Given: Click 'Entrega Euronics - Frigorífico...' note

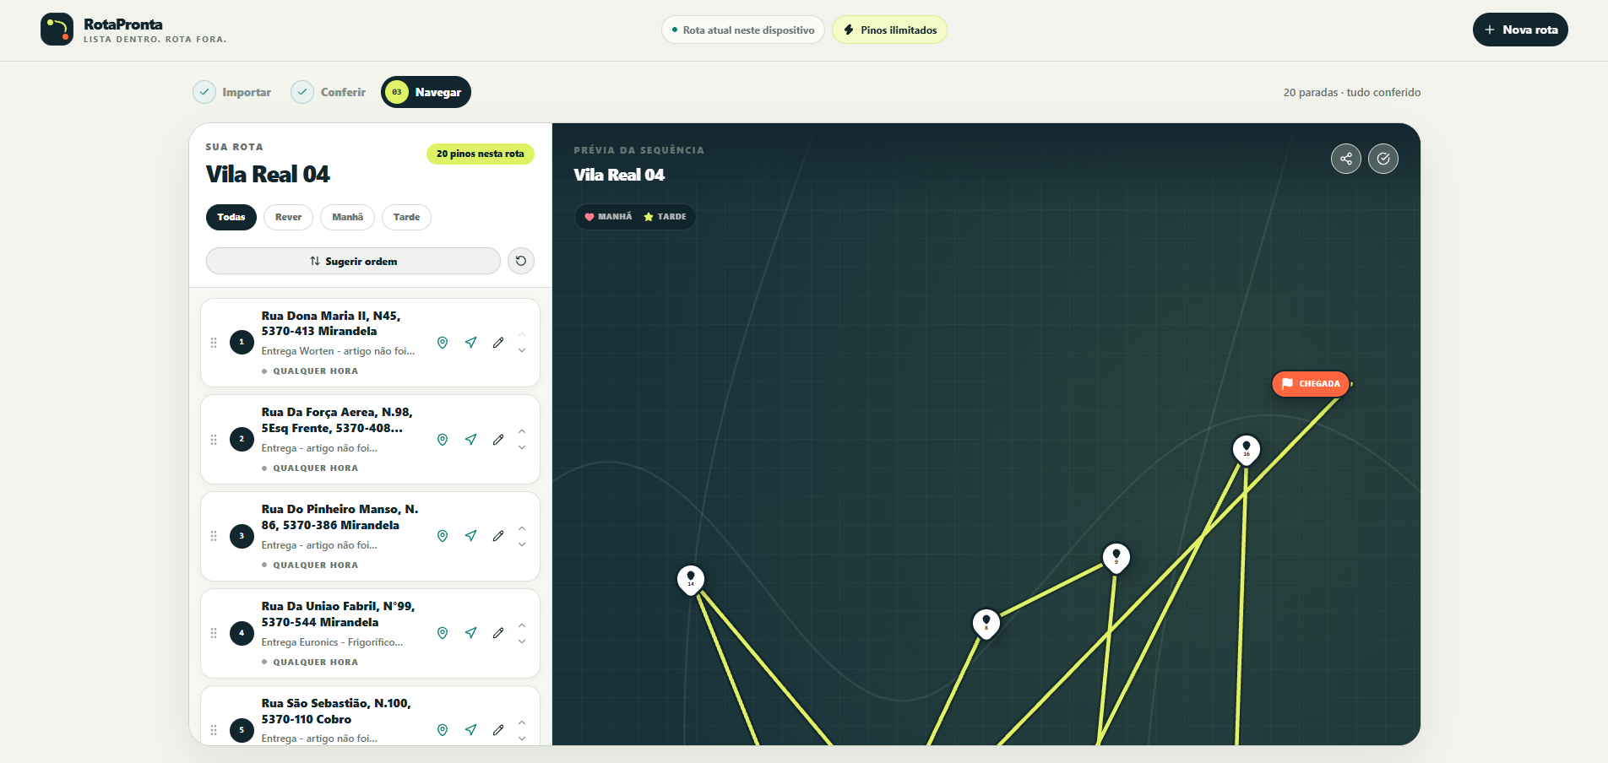Looking at the screenshot, I should (x=332, y=642).
